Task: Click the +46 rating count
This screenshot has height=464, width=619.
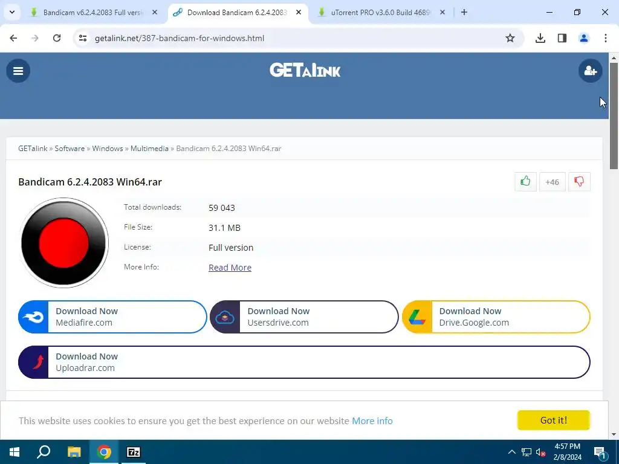Action: tap(552, 182)
